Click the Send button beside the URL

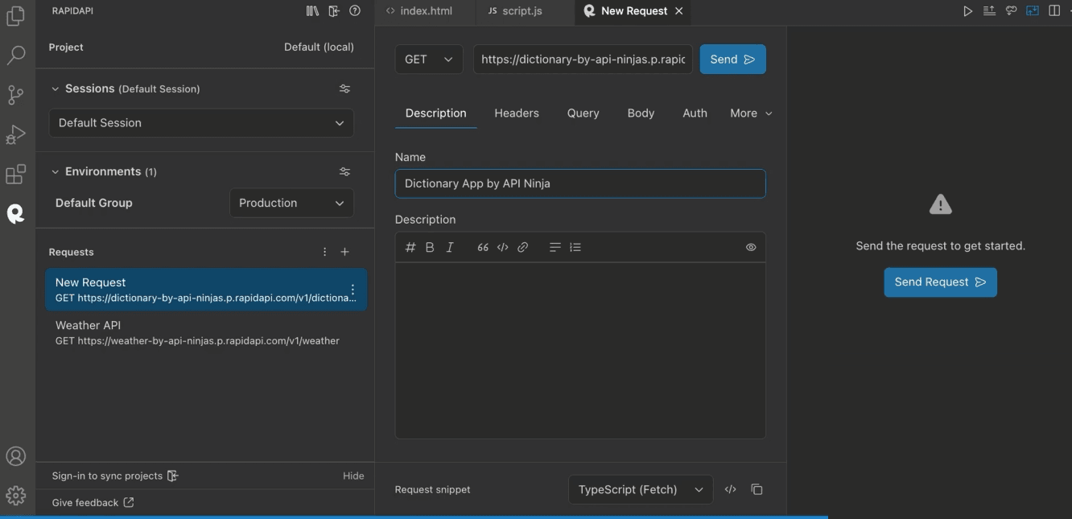732,60
